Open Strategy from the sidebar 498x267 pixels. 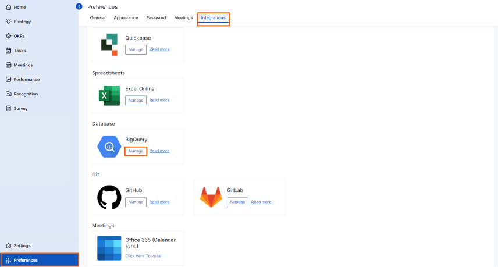pyautogui.click(x=22, y=22)
